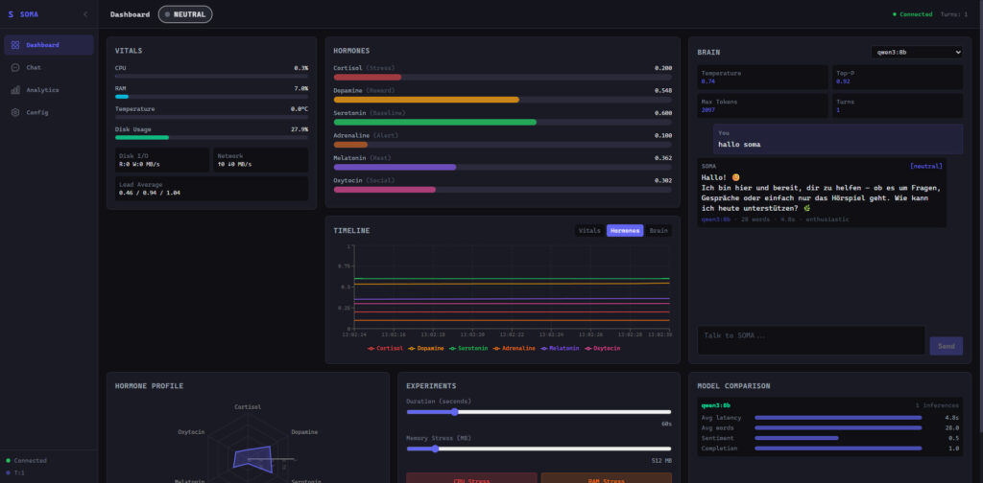Click the Duration (seconds) slider handle

coord(455,411)
